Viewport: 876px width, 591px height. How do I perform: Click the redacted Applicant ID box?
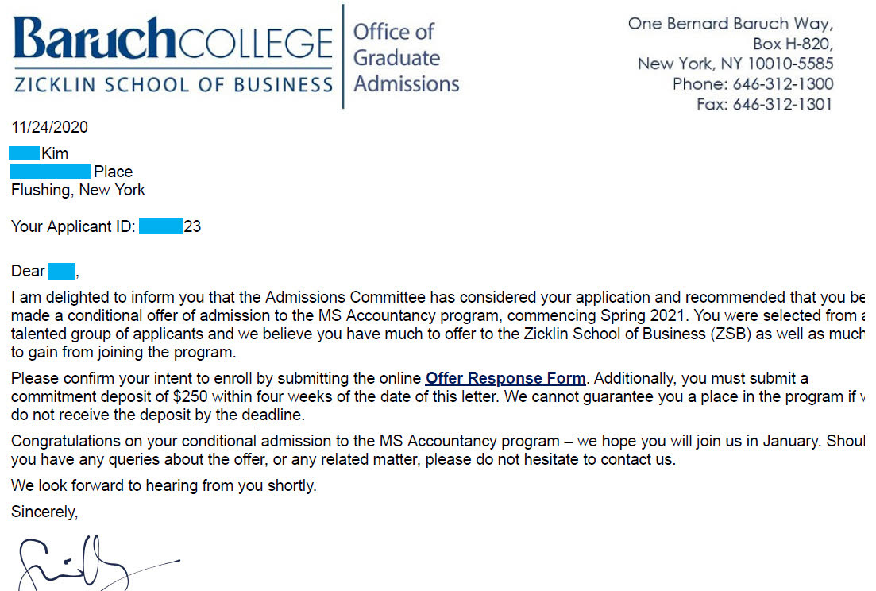point(160,227)
